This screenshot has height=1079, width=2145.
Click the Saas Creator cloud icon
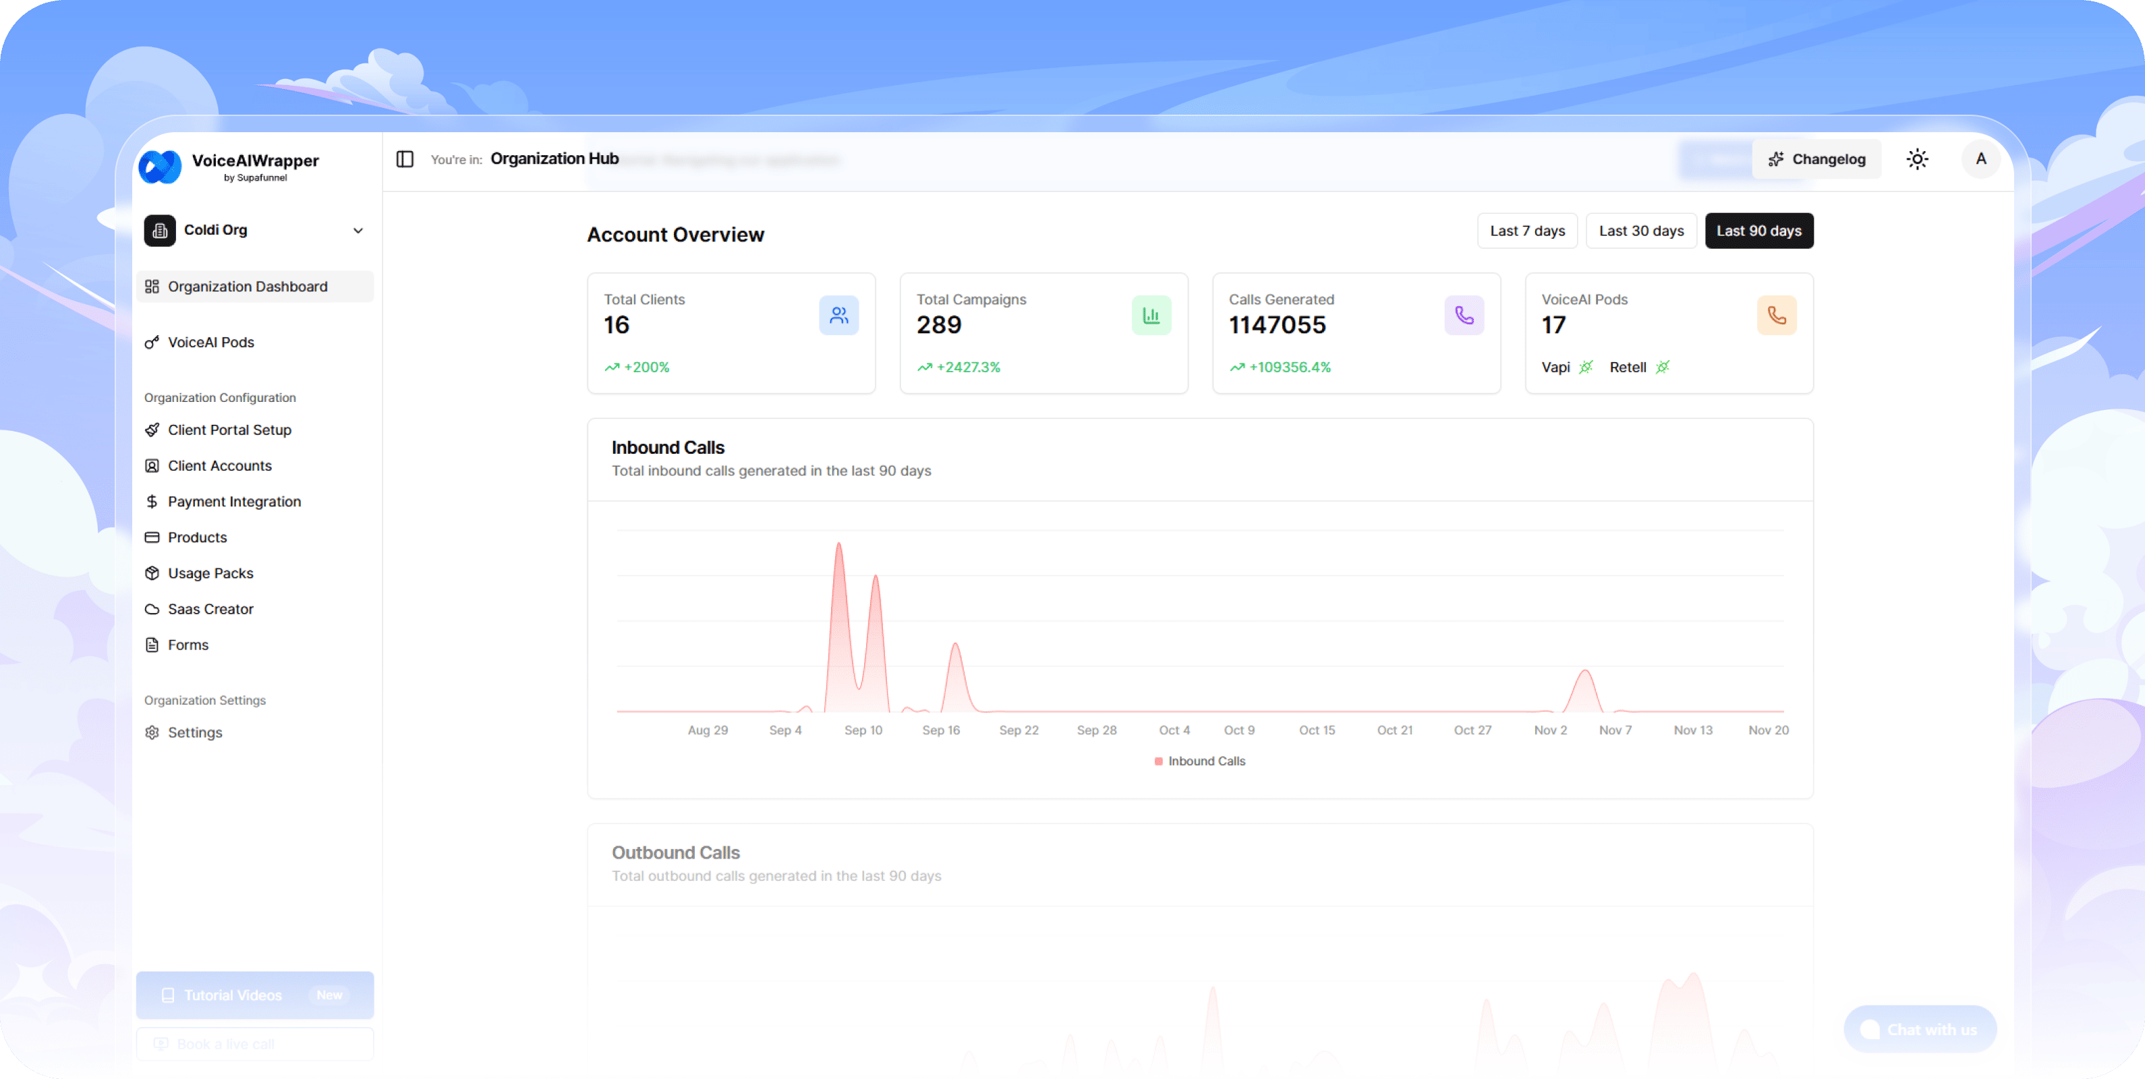[x=152, y=608]
